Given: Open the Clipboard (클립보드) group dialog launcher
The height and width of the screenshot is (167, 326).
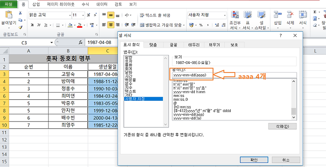Looking at the screenshot, I should (25, 34).
